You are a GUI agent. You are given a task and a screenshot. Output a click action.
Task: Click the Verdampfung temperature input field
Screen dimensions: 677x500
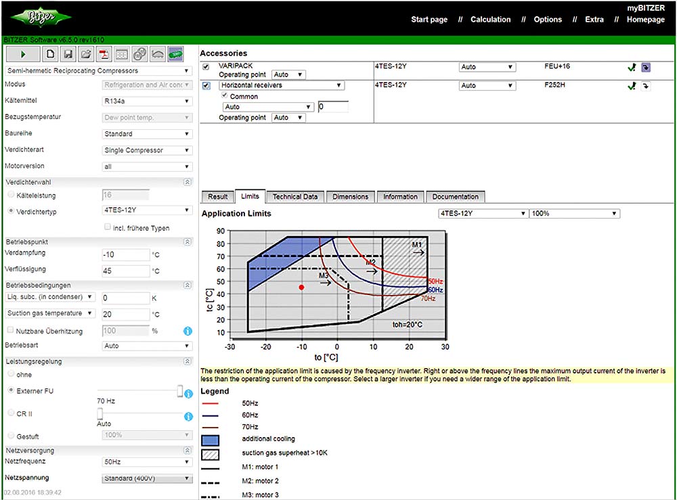coord(126,254)
